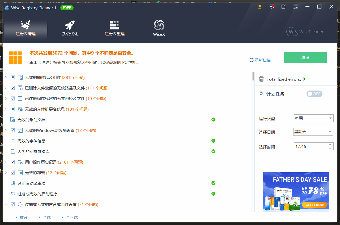
Task: Open the 选择日期 dropdown showing 星期天
Action: tap(313, 132)
